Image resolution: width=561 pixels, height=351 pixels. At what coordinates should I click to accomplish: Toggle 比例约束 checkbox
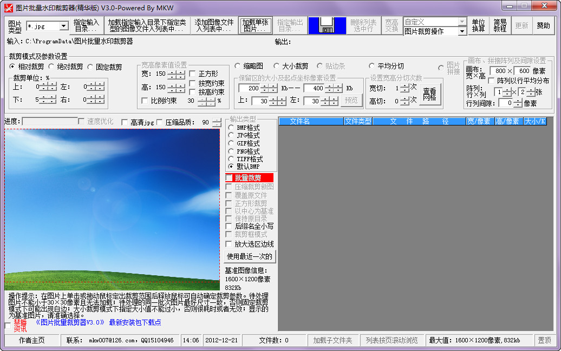[145, 101]
